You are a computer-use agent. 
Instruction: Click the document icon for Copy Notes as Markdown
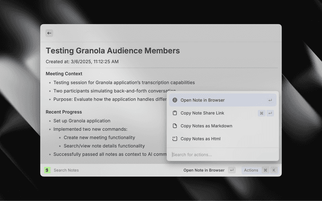(x=175, y=126)
